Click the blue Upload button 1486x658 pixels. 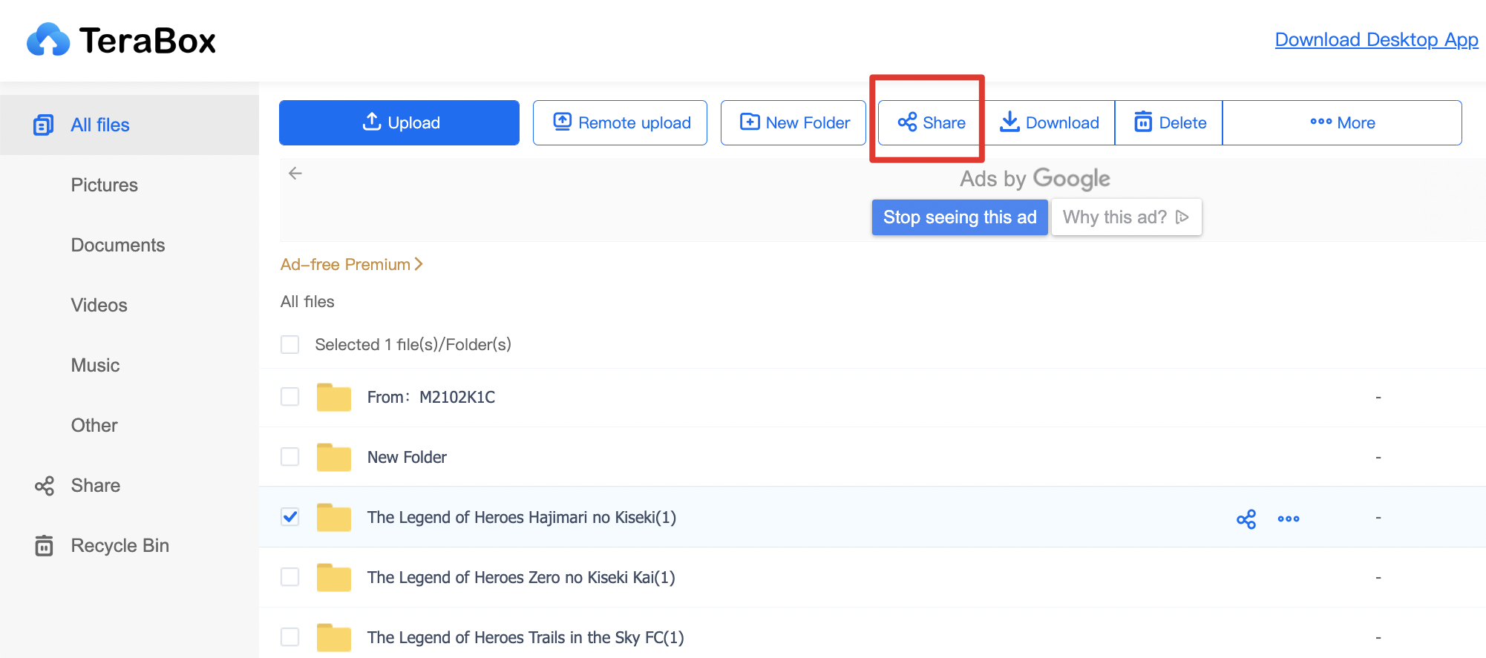coord(399,122)
